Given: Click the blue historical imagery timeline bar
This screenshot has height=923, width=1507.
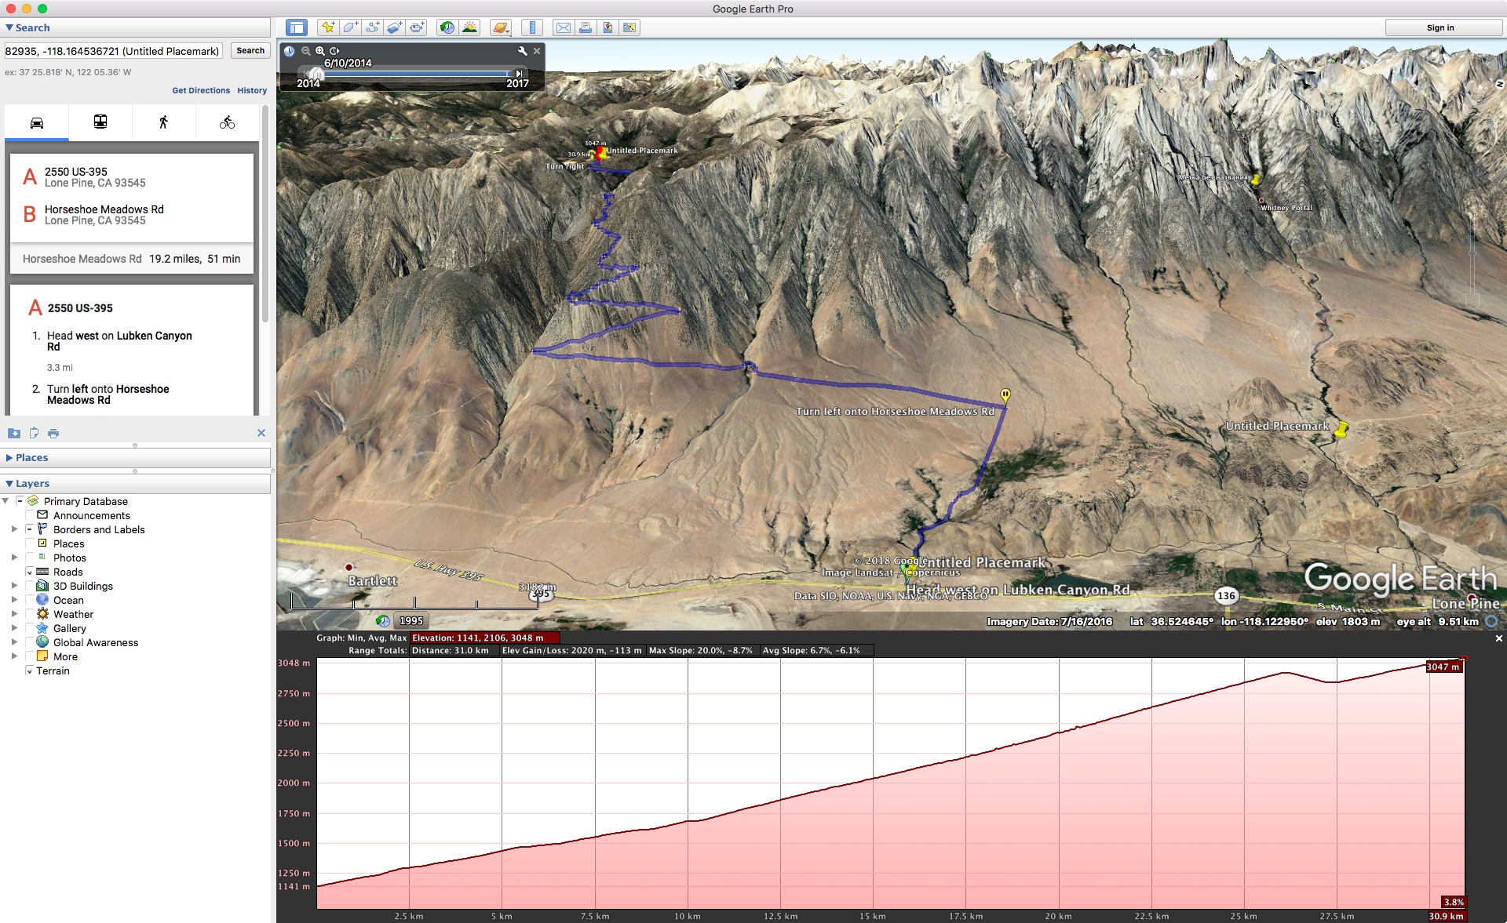Looking at the screenshot, I should click(x=416, y=74).
